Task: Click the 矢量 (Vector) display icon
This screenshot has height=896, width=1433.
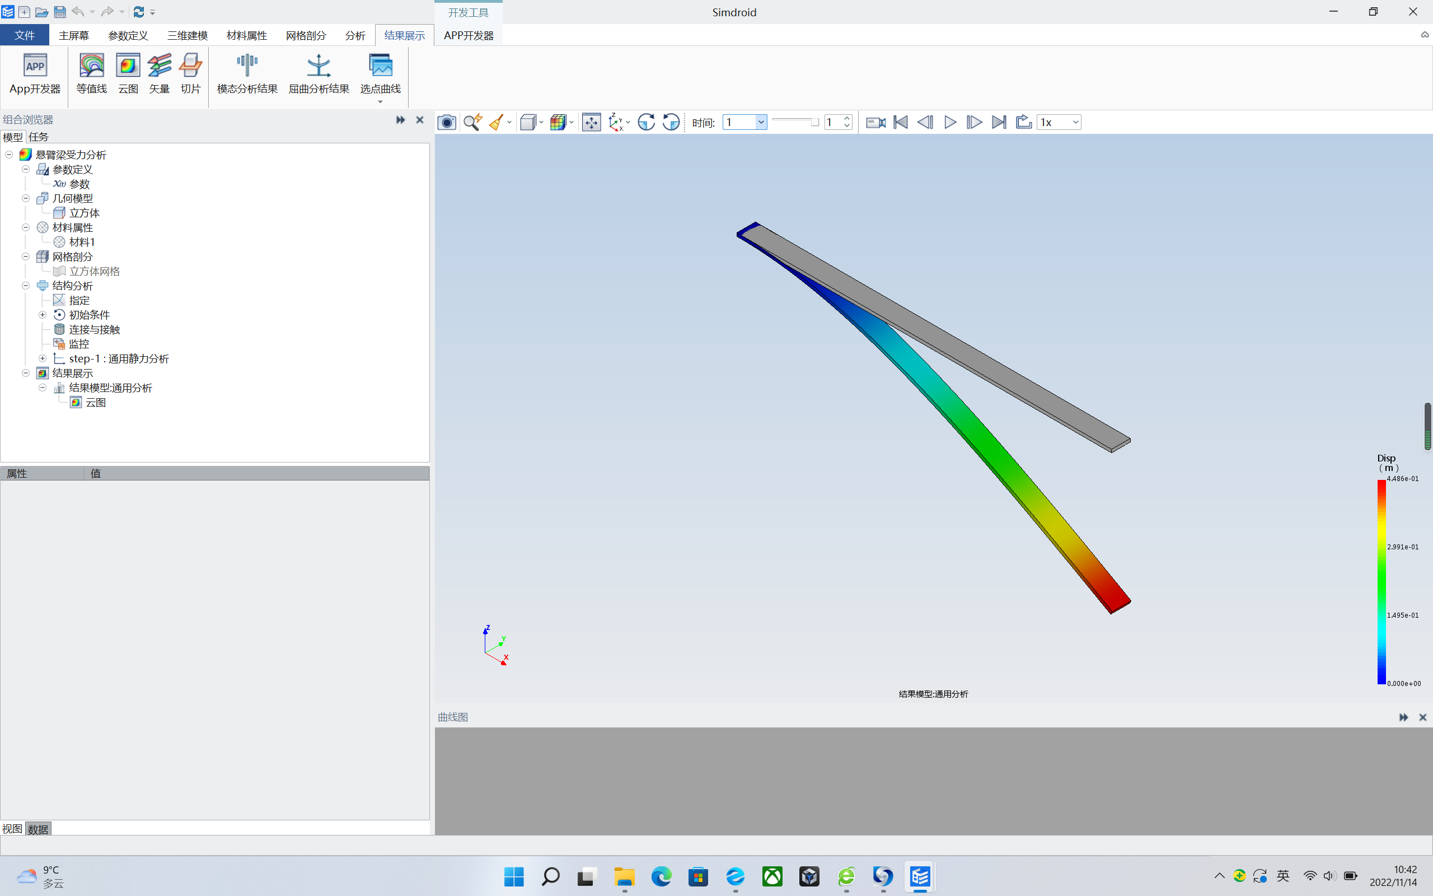Action: pos(159,72)
